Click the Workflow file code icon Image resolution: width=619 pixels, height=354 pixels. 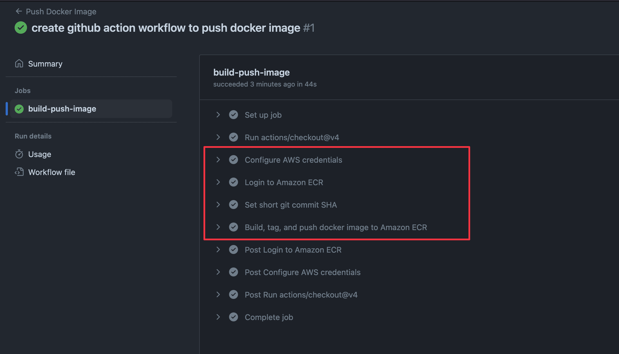(x=19, y=172)
